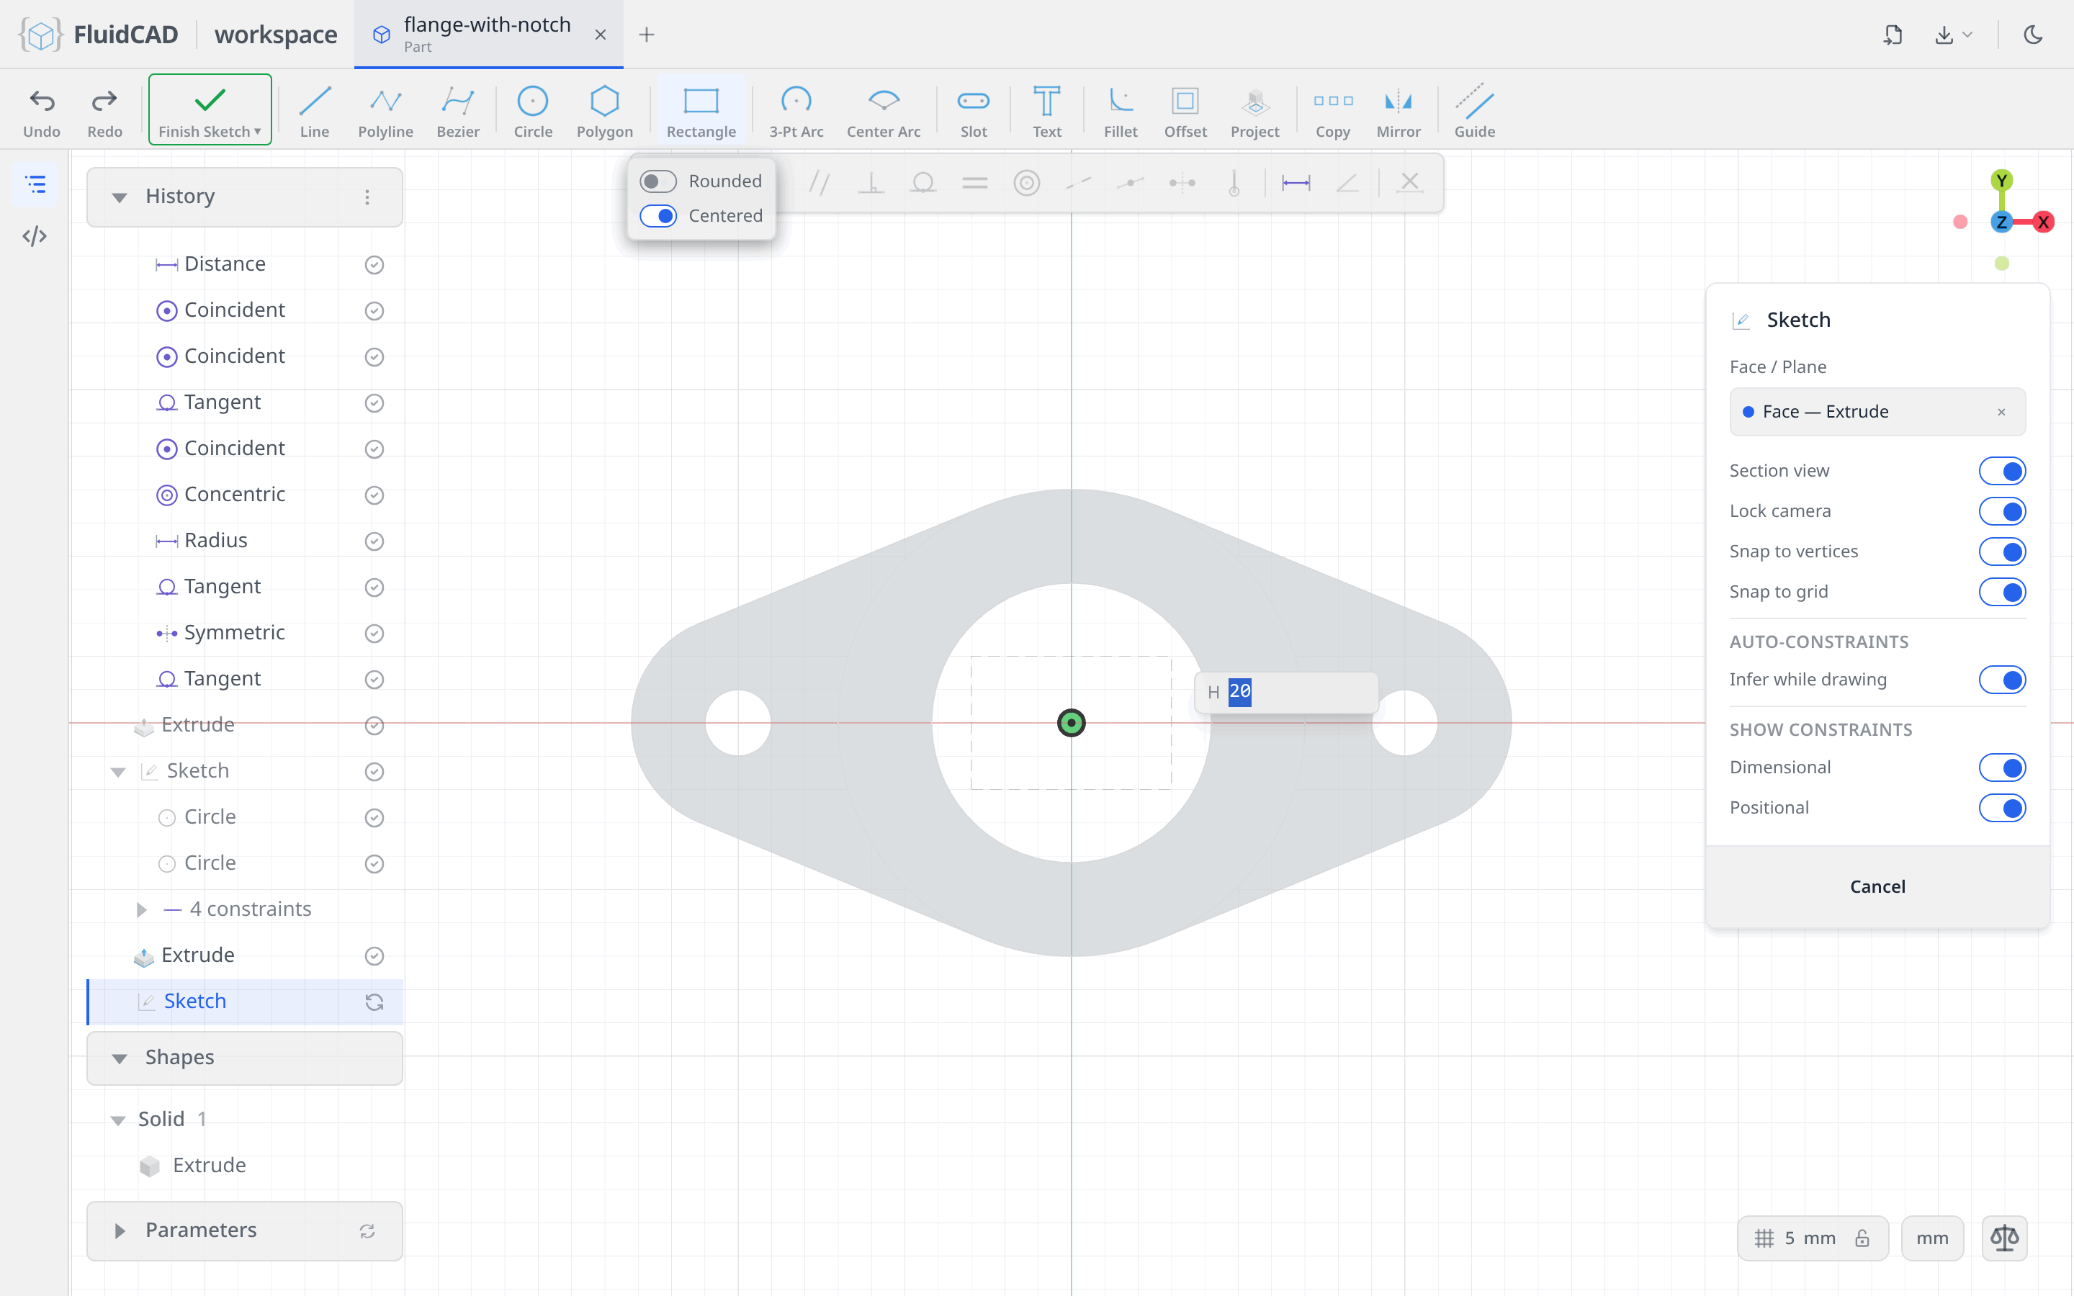Viewport: 2074px width, 1296px height.
Task: Switch to the flange-with-notch tab
Action: [488, 35]
